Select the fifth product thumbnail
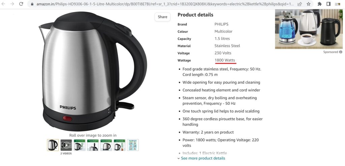This screenshot has height=166, width=345. tap(106, 145)
